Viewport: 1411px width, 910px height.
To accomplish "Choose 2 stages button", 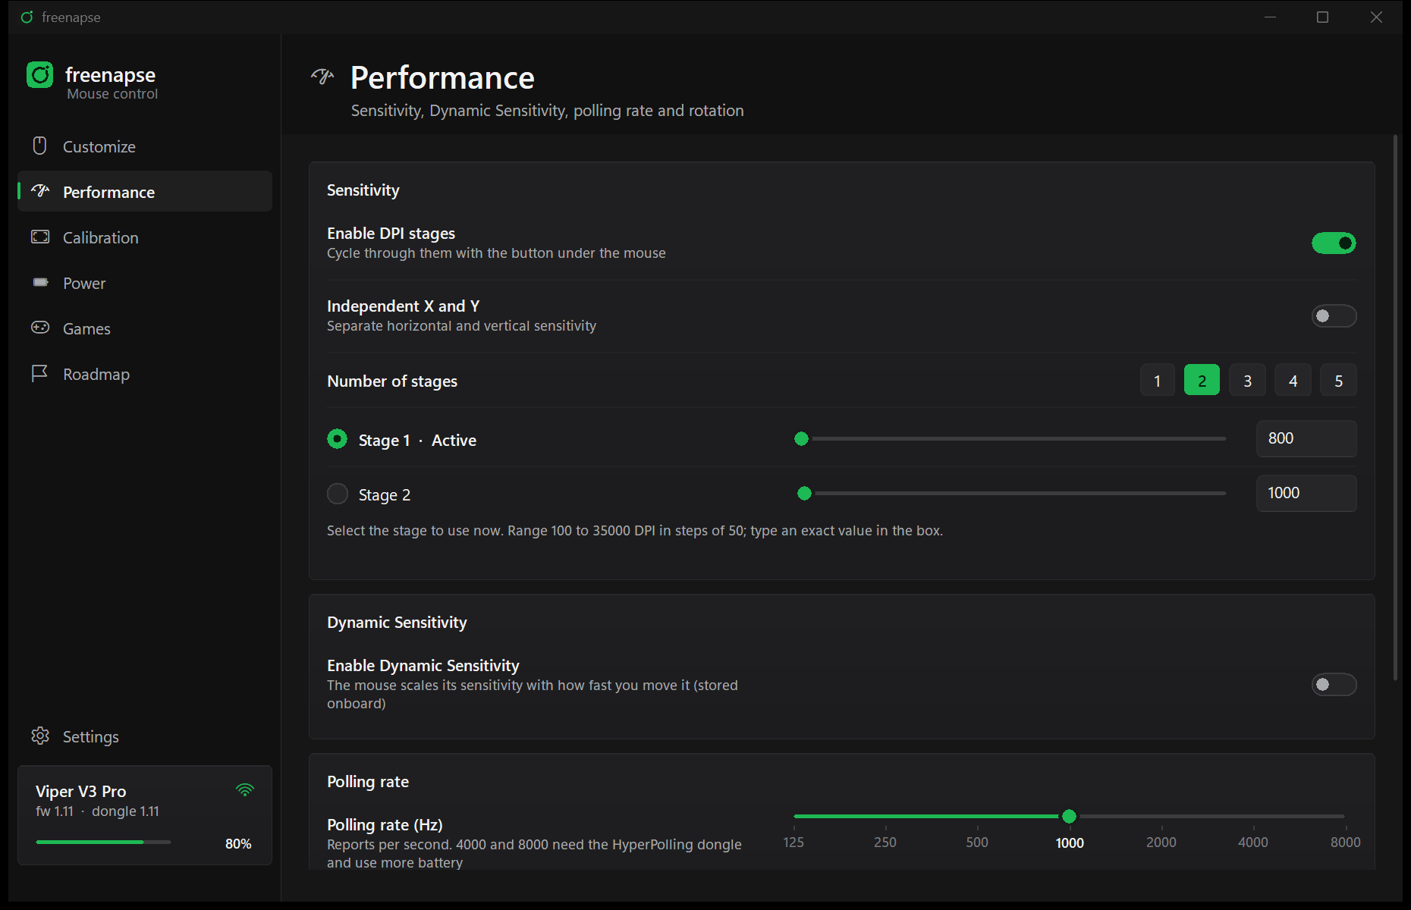I will (x=1202, y=380).
